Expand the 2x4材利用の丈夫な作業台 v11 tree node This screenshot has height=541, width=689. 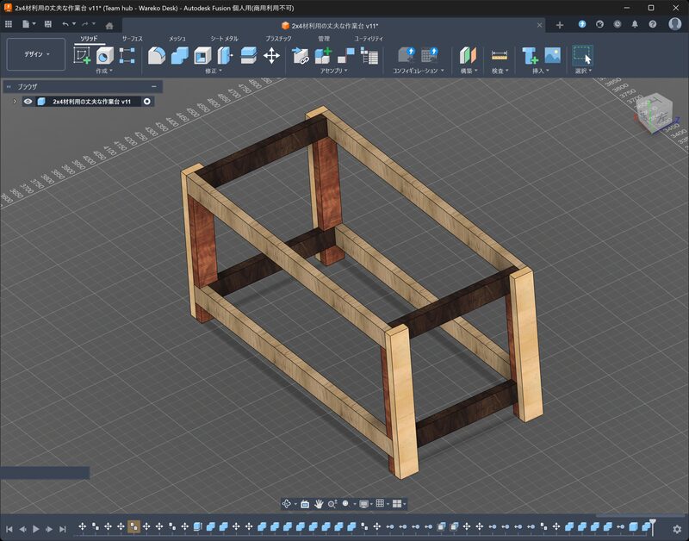(14, 102)
